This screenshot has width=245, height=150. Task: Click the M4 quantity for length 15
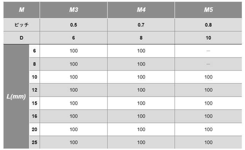pos(141,103)
